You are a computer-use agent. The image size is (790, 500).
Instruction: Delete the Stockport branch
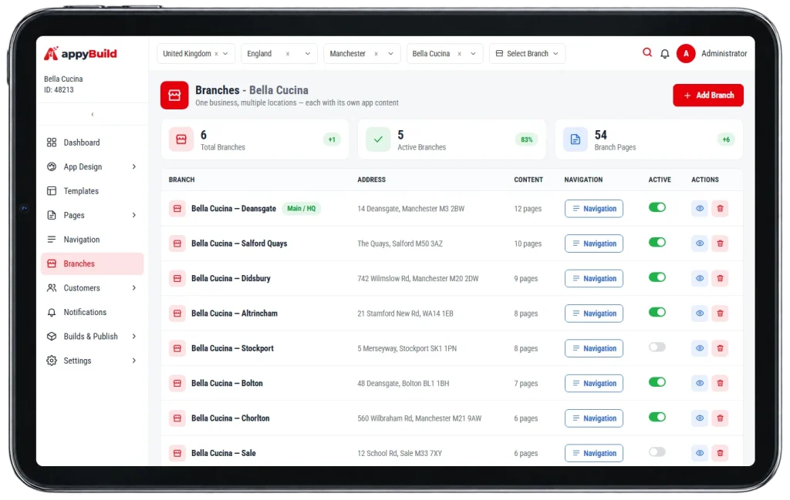coord(720,348)
